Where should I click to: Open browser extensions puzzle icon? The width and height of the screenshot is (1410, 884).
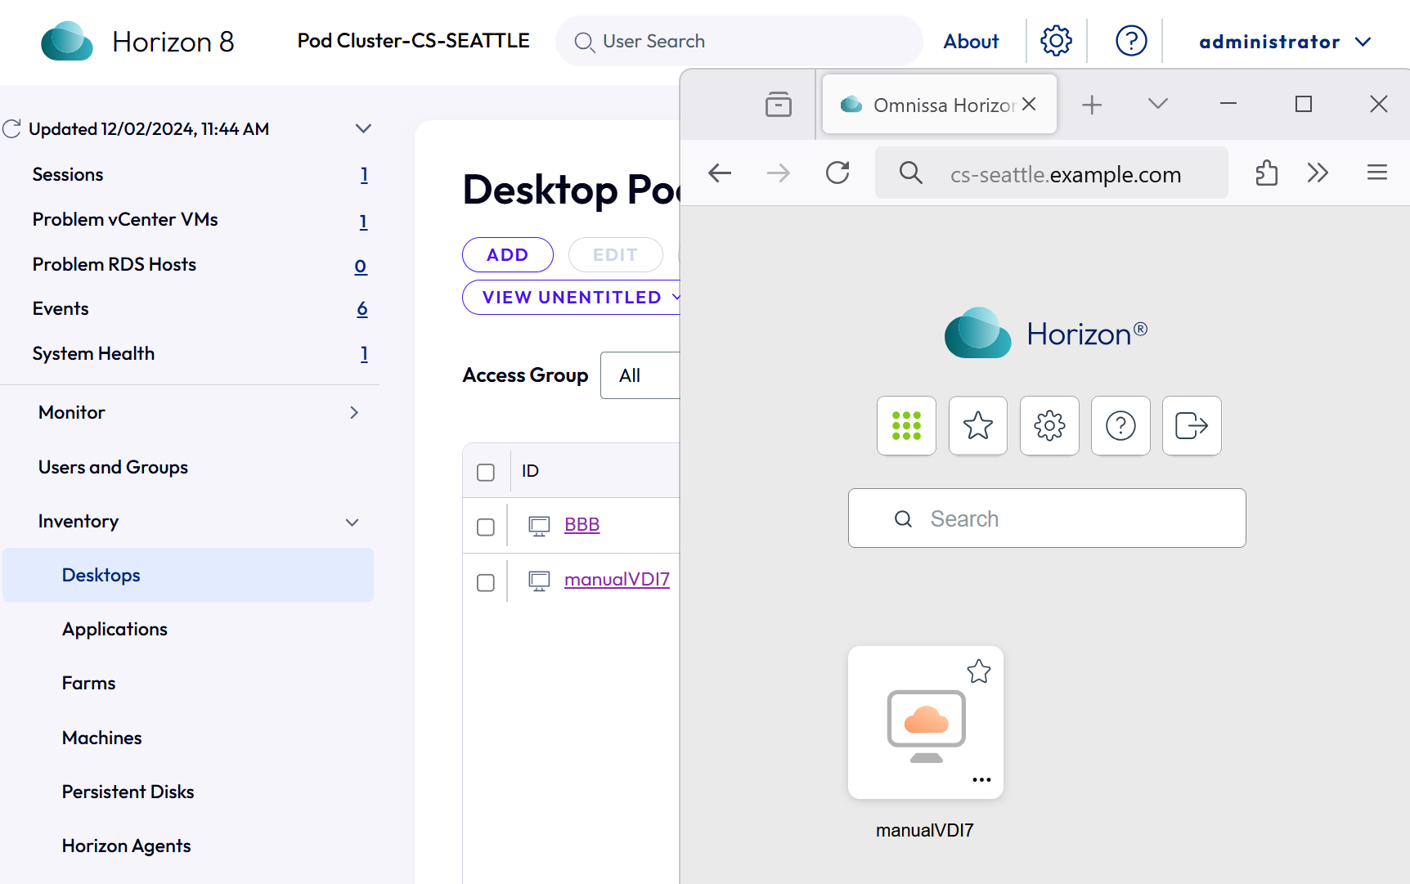pyautogui.click(x=1266, y=173)
